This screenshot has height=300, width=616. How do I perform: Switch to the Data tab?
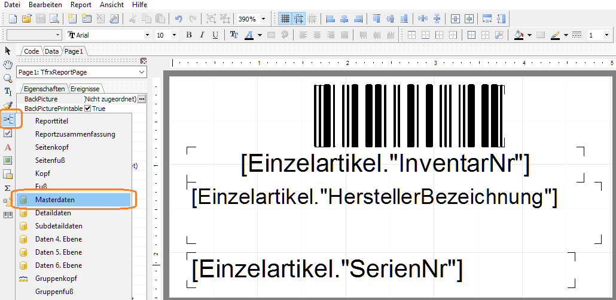coord(51,51)
